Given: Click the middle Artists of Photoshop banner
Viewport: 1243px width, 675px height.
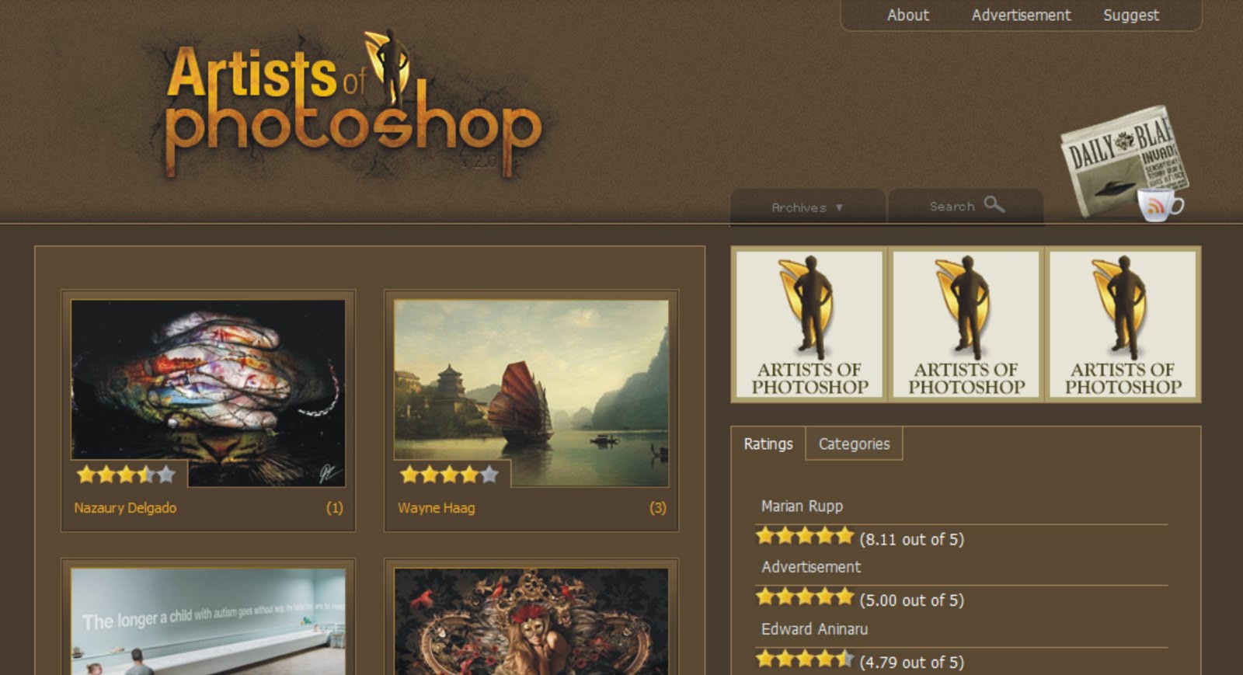Looking at the screenshot, I should coord(966,325).
